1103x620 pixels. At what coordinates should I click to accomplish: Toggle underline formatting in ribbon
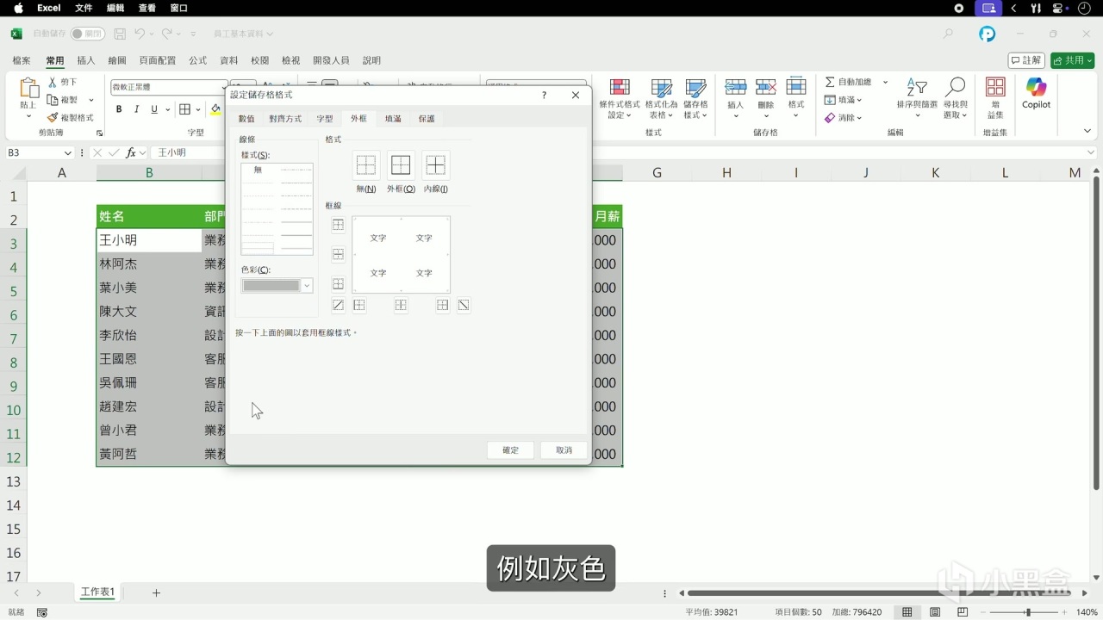coord(154,109)
